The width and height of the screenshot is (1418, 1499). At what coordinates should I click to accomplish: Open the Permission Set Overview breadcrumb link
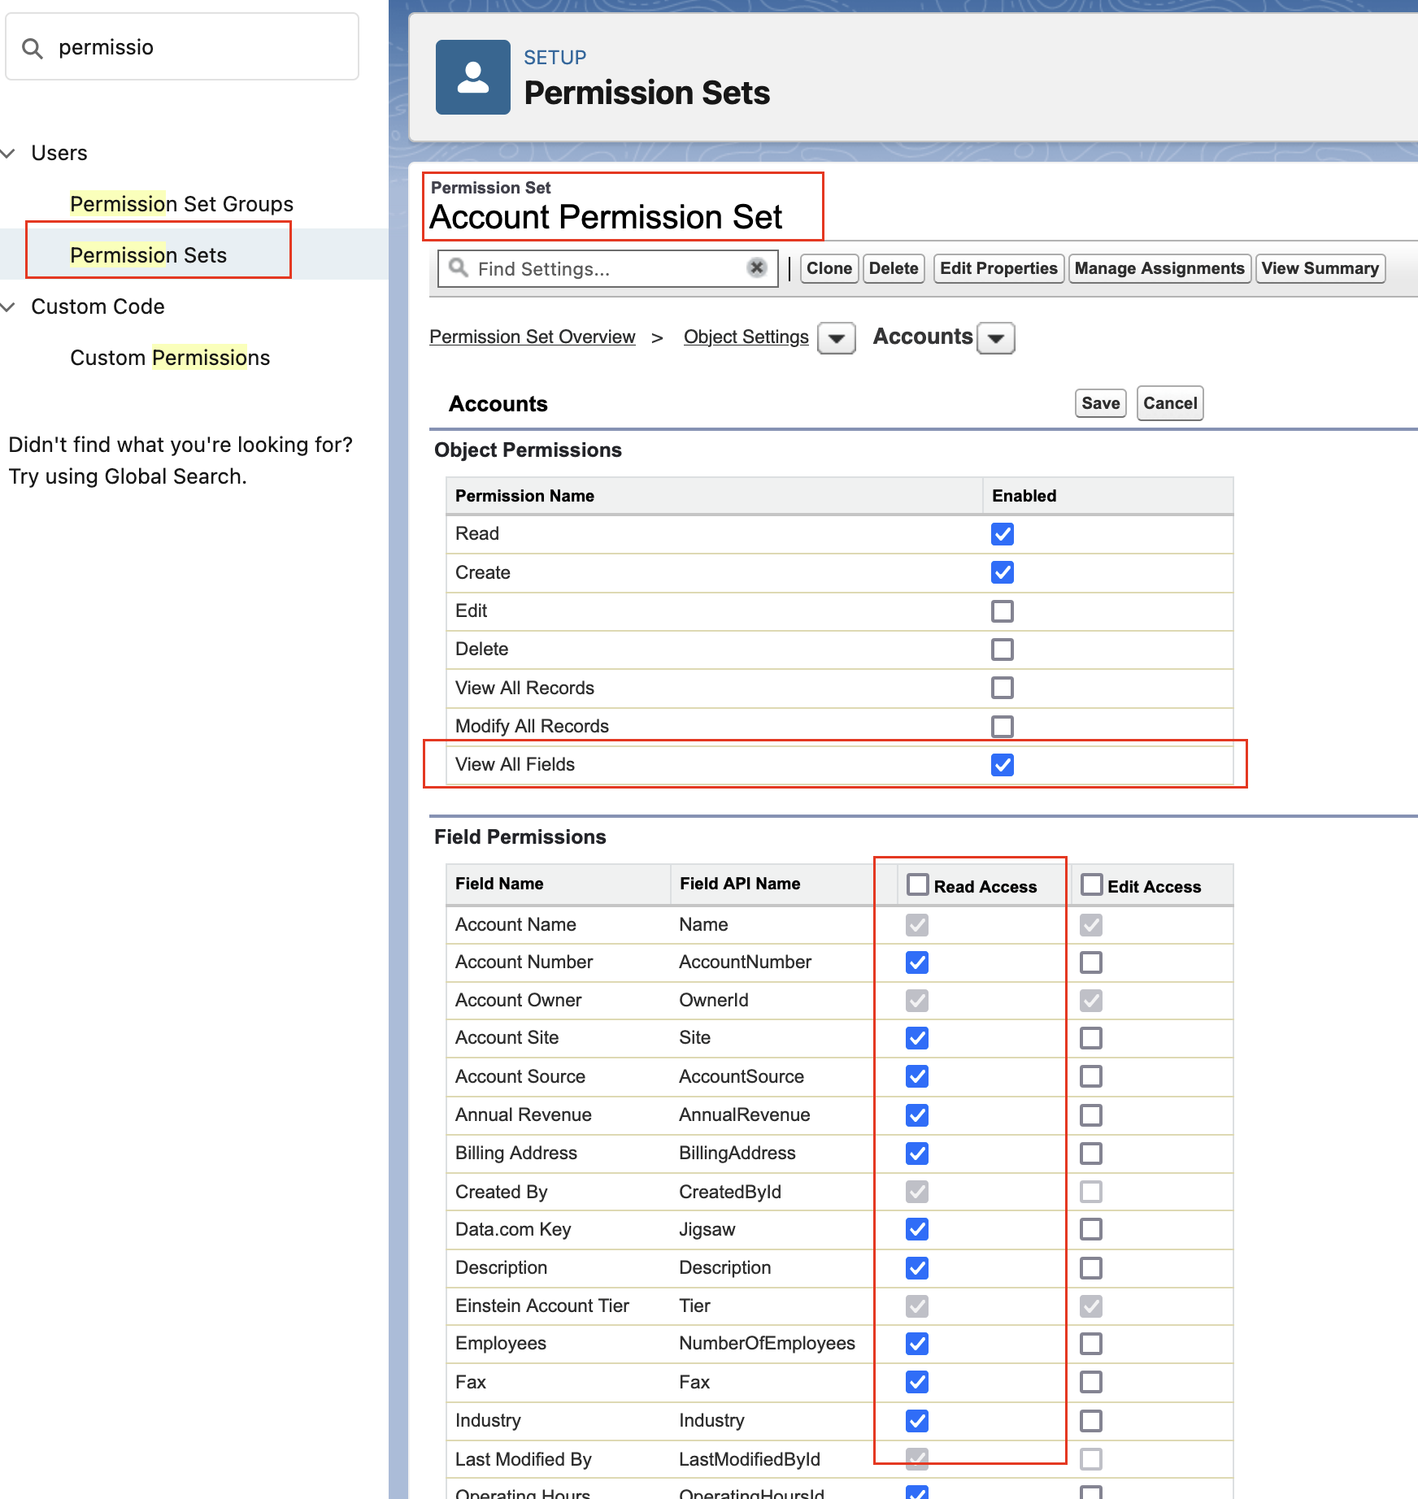coord(533,337)
